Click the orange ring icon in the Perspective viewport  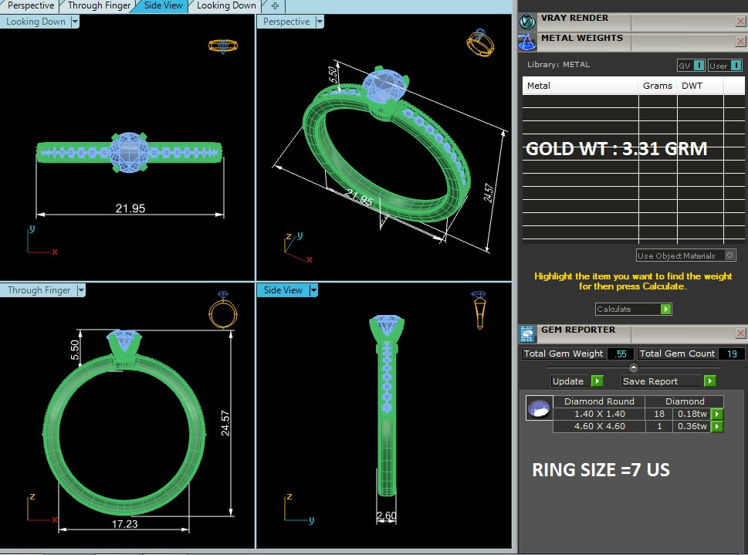479,42
